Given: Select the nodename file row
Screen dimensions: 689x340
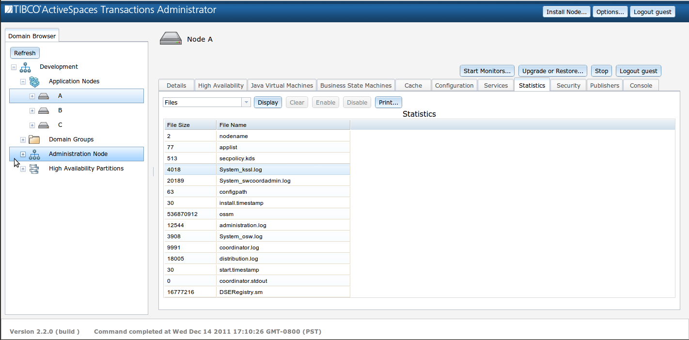Looking at the screenshot, I should [x=257, y=136].
